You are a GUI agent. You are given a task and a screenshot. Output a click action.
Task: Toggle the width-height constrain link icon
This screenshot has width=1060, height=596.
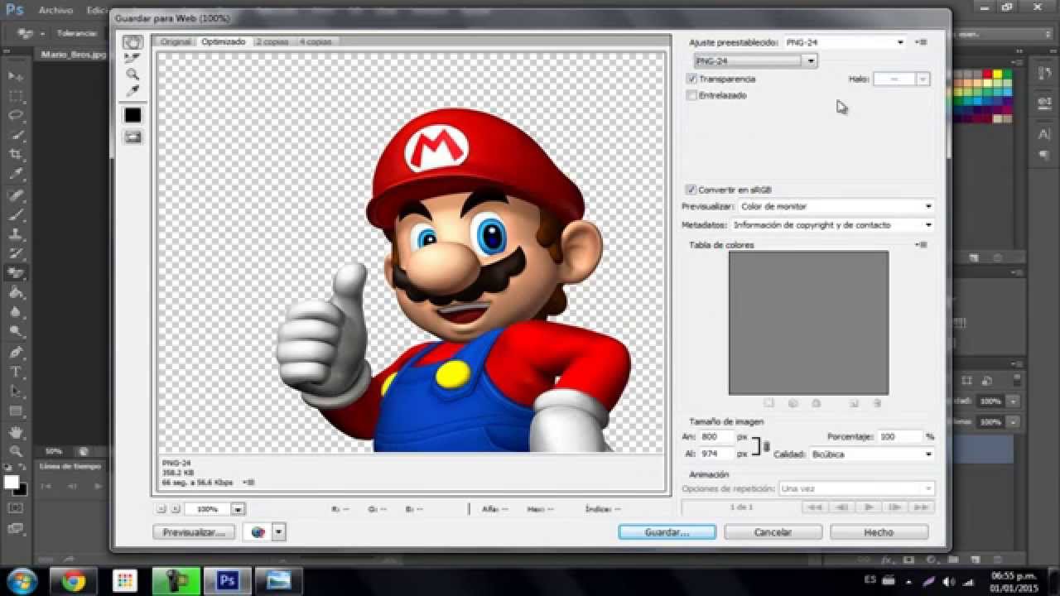coord(767,445)
